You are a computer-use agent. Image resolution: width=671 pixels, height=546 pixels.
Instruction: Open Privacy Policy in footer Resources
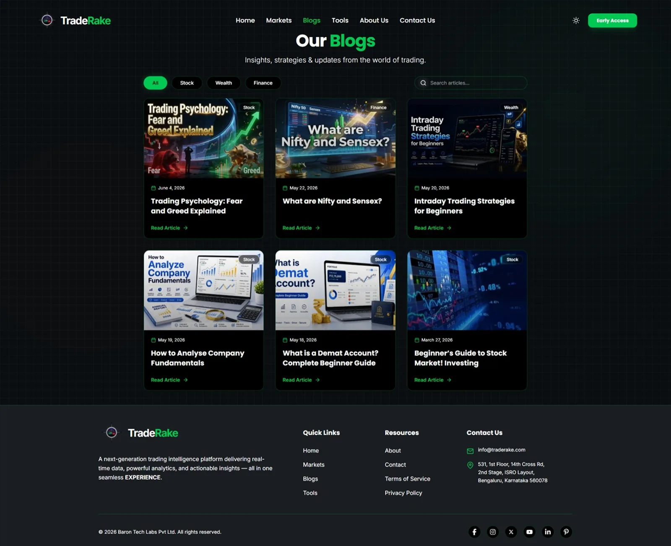point(403,493)
